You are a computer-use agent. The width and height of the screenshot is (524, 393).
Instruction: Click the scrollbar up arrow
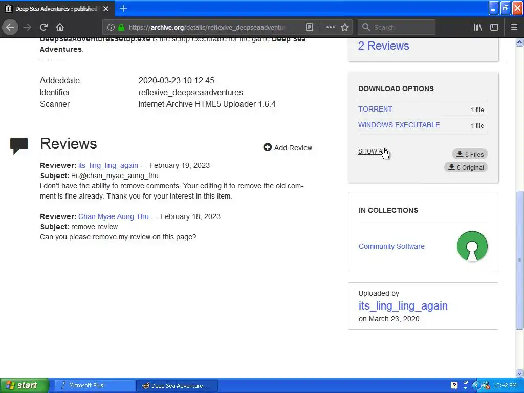click(519, 42)
